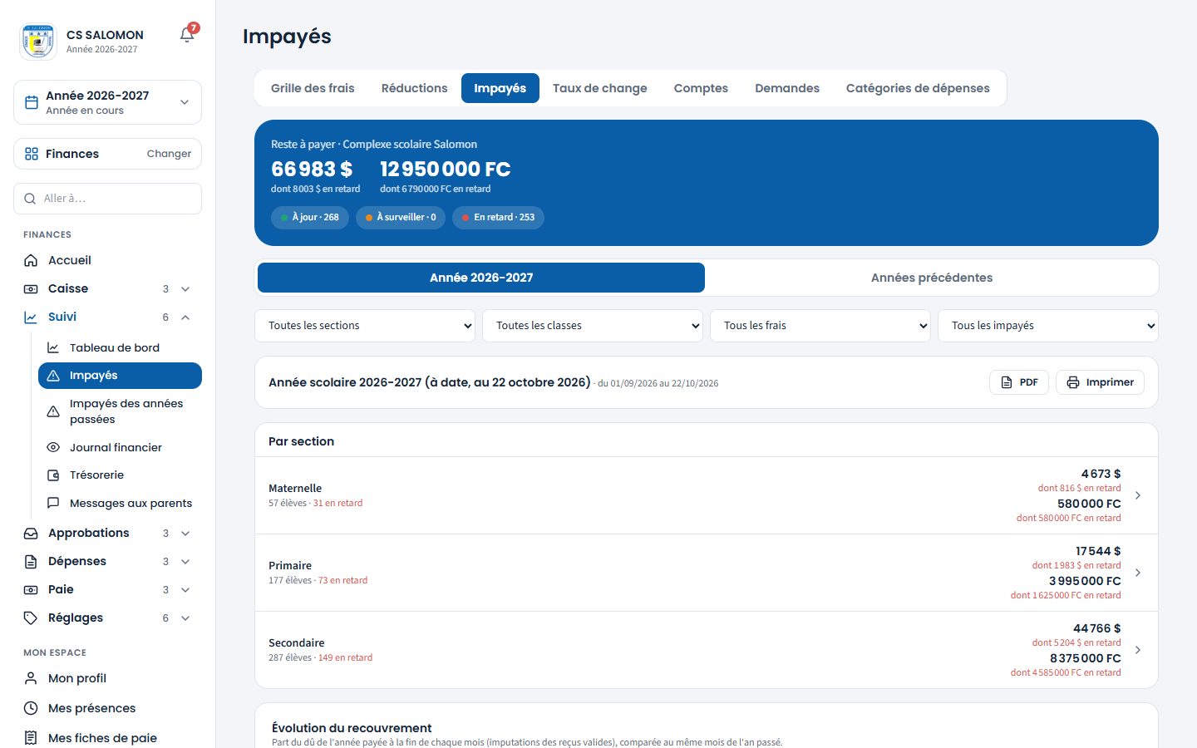The height and width of the screenshot is (748, 1197).
Task: Click the PDF document icon
Action: (x=1007, y=382)
